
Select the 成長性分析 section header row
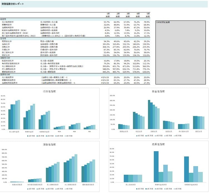point(75,74)
